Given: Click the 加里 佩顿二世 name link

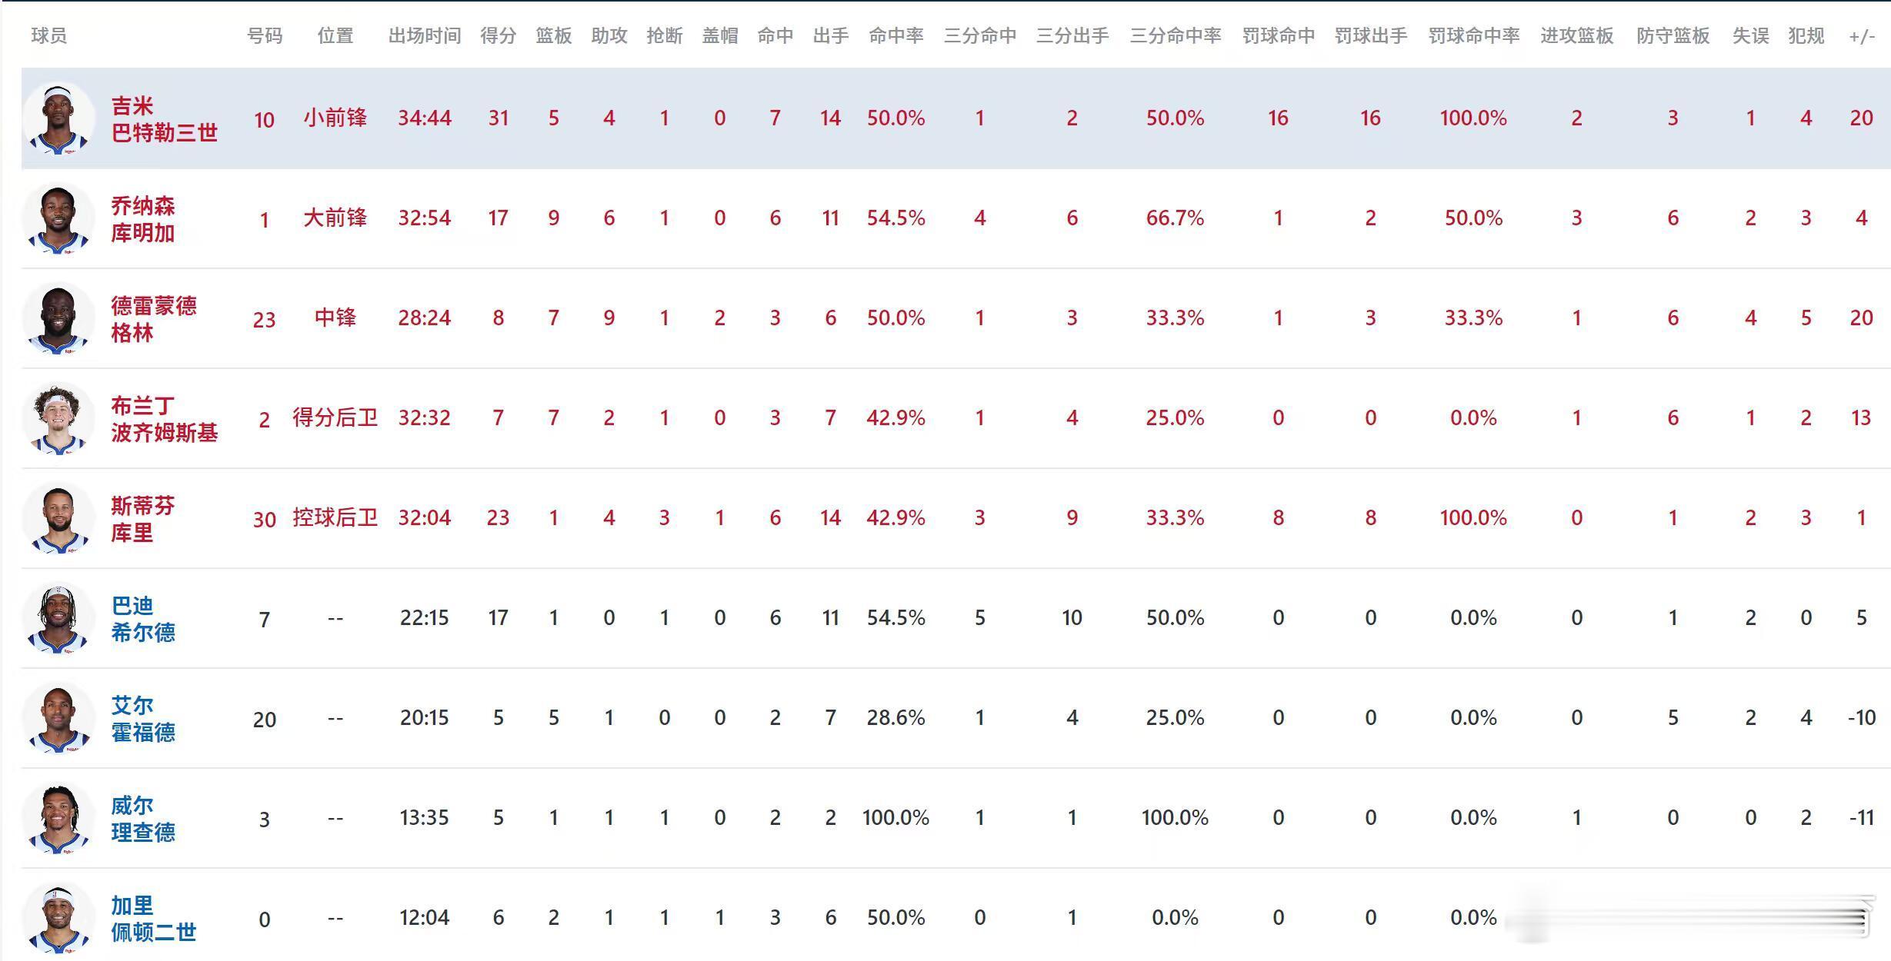Looking at the screenshot, I should [153, 919].
